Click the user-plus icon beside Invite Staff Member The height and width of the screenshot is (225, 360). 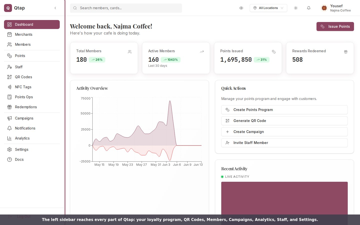coord(227,143)
